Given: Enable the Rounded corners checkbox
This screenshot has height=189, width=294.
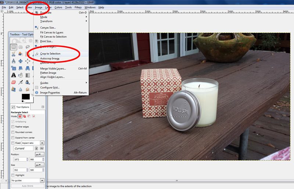Looking at the screenshot, I should [x=13, y=132].
